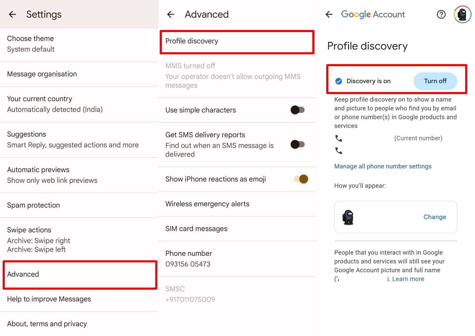Screen dimensions: 475x336
Task: Click the phone icon beside the current number
Action: coord(338,138)
